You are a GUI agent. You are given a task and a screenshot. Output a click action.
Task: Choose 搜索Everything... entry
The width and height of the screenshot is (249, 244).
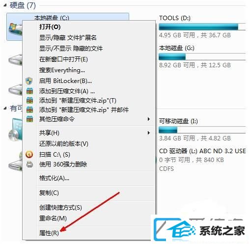pyautogui.click(x=62, y=70)
